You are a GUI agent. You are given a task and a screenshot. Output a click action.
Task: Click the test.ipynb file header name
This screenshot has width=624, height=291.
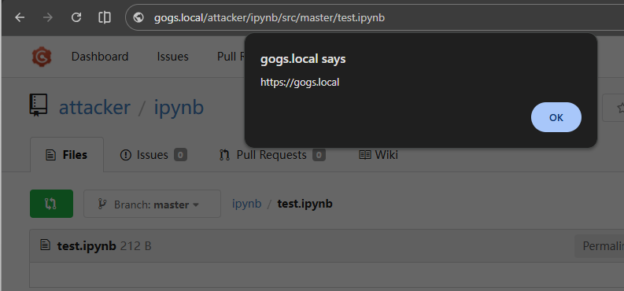click(87, 246)
